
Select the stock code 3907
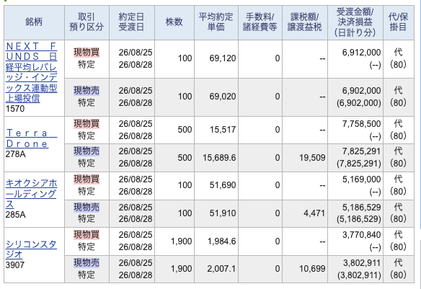[x=15, y=265]
